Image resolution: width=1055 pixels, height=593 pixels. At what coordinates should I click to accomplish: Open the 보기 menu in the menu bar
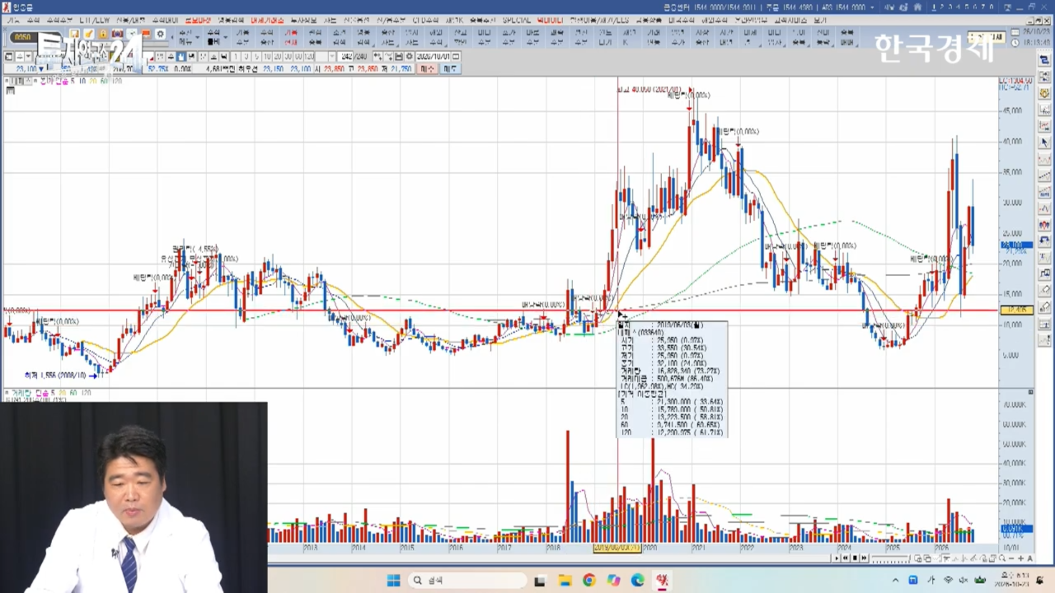[820, 20]
